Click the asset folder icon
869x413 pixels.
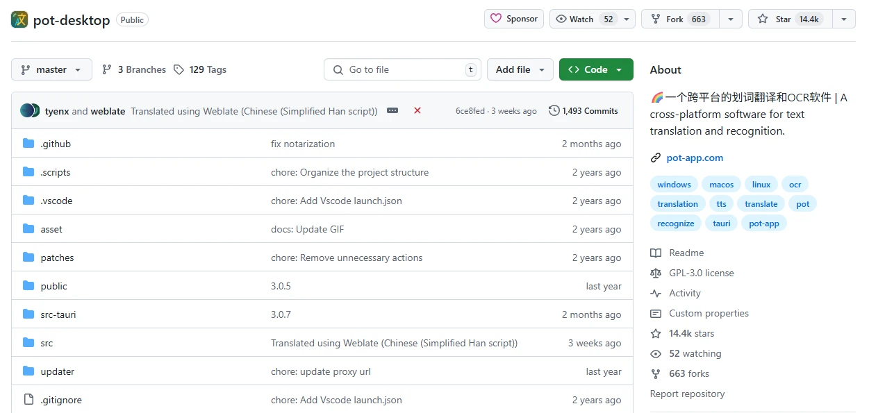click(28, 229)
